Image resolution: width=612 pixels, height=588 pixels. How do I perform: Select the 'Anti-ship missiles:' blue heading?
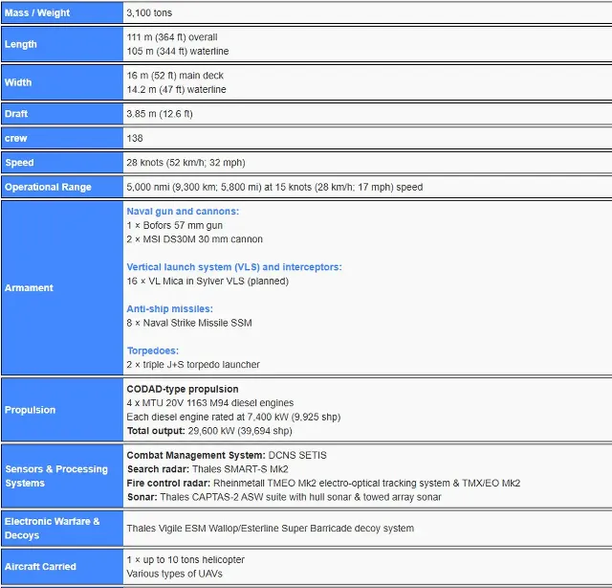169,309
